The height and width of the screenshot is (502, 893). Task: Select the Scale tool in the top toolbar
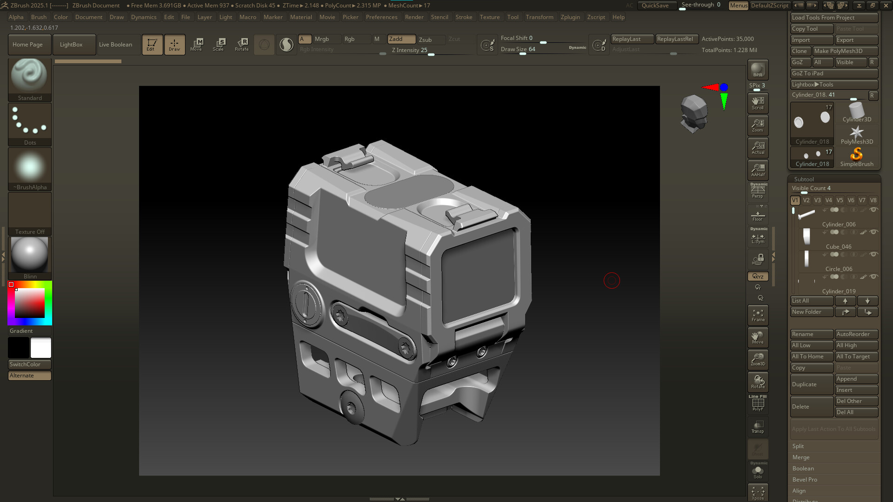pyautogui.click(x=219, y=44)
